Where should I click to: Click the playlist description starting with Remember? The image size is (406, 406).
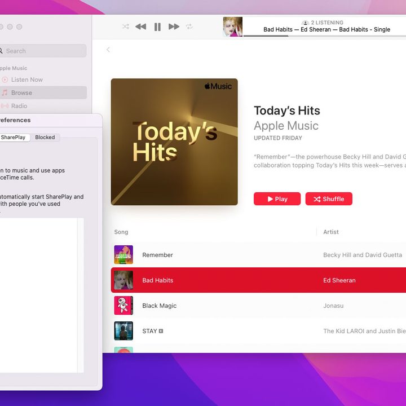tap(330, 161)
